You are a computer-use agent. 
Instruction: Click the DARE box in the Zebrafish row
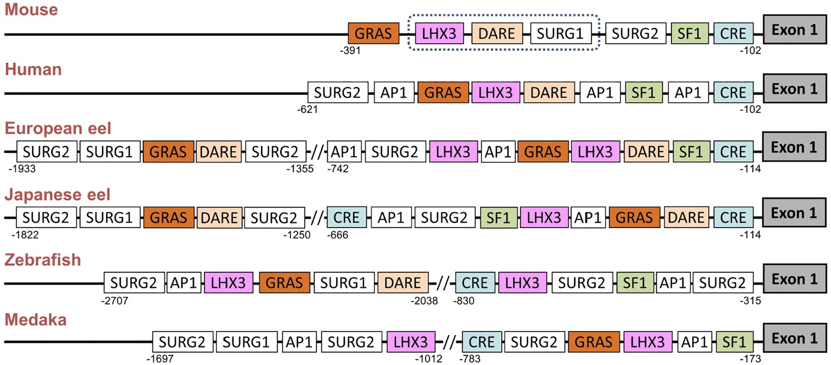[402, 283]
